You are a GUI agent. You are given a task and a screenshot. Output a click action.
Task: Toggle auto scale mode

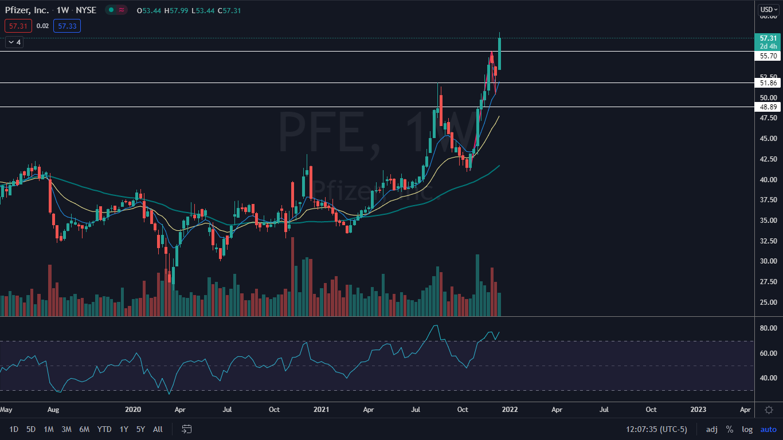click(769, 429)
